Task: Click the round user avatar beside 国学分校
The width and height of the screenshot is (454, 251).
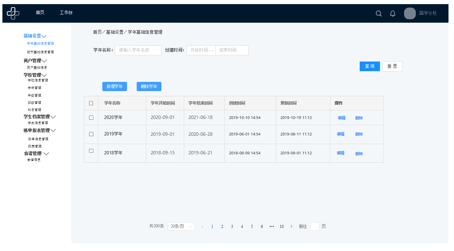Action: pos(410,13)
